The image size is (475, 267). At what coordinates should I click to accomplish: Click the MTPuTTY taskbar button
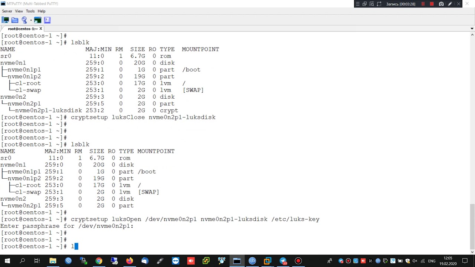(237, 261)
